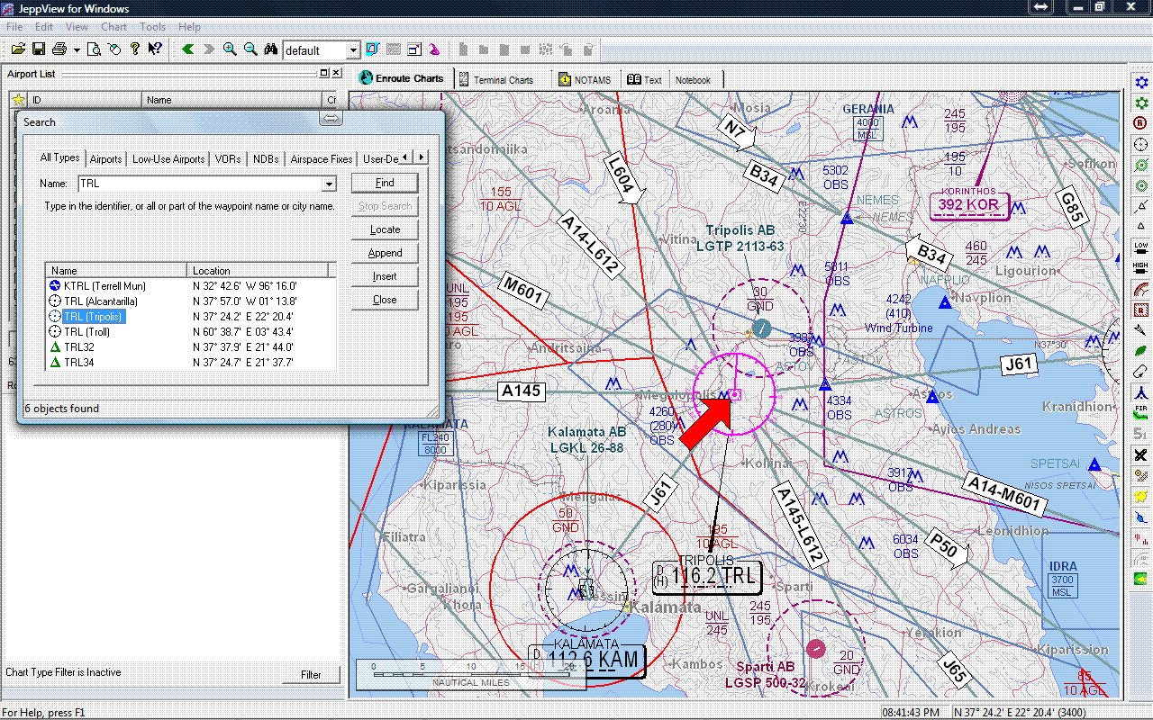The image size is (1153, 720).
Task: Click the Filter button in Airport List
Action: coord(311,674)
